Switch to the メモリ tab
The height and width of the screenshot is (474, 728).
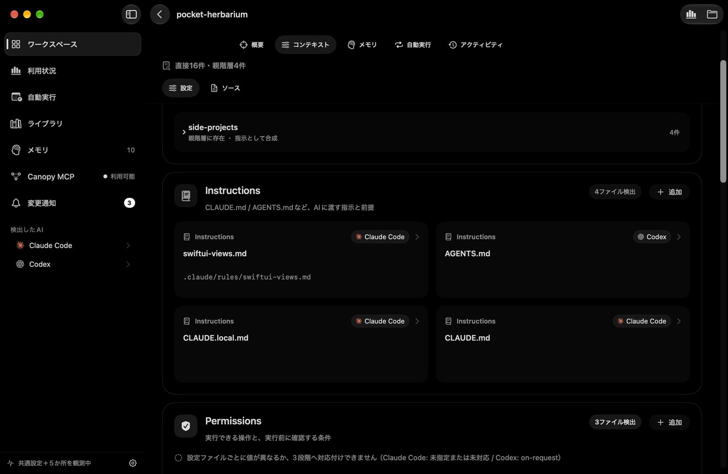[x=362, y=45]
